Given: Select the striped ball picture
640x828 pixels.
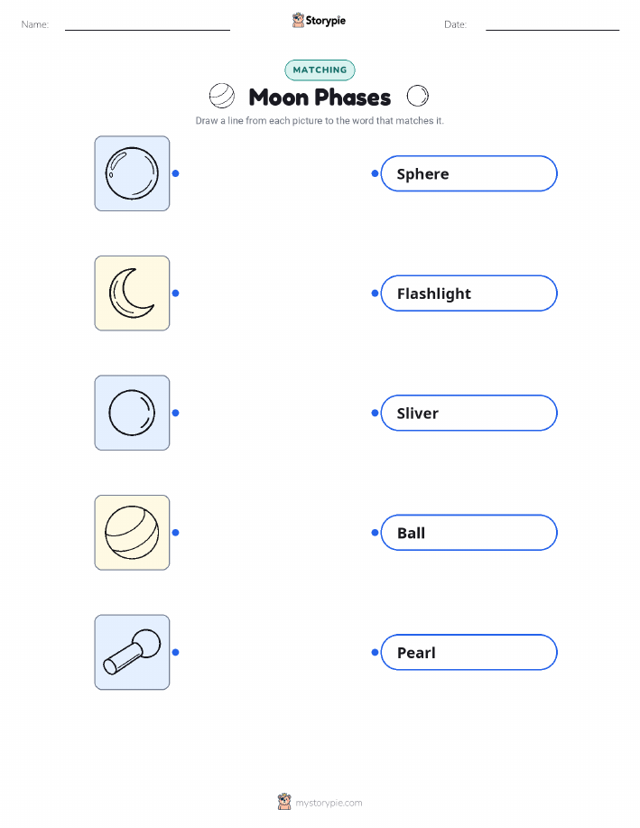Looking at the screenshot, I should click(x=132, y=533).
